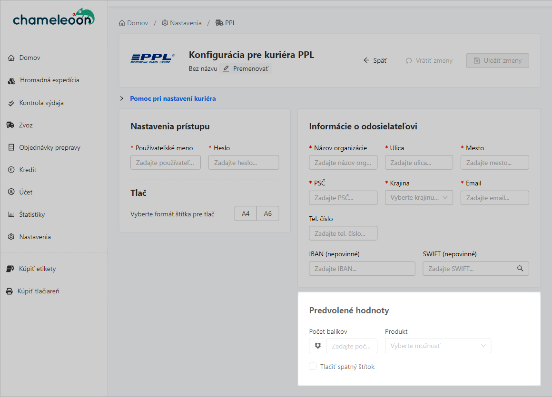Screen dimensions: 552x397
Task: Click the Kúpiť etikety label roll icon
Action: click(10, 269)
